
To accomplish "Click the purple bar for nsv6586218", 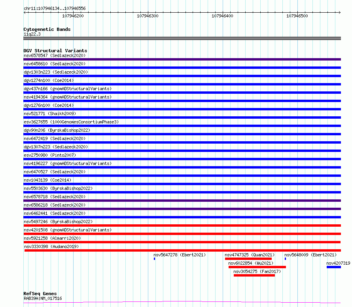I will coord(182,209).
